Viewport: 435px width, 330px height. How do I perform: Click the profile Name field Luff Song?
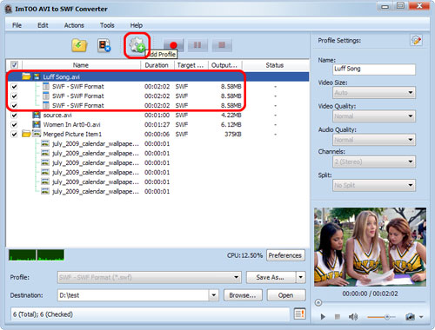374,69
